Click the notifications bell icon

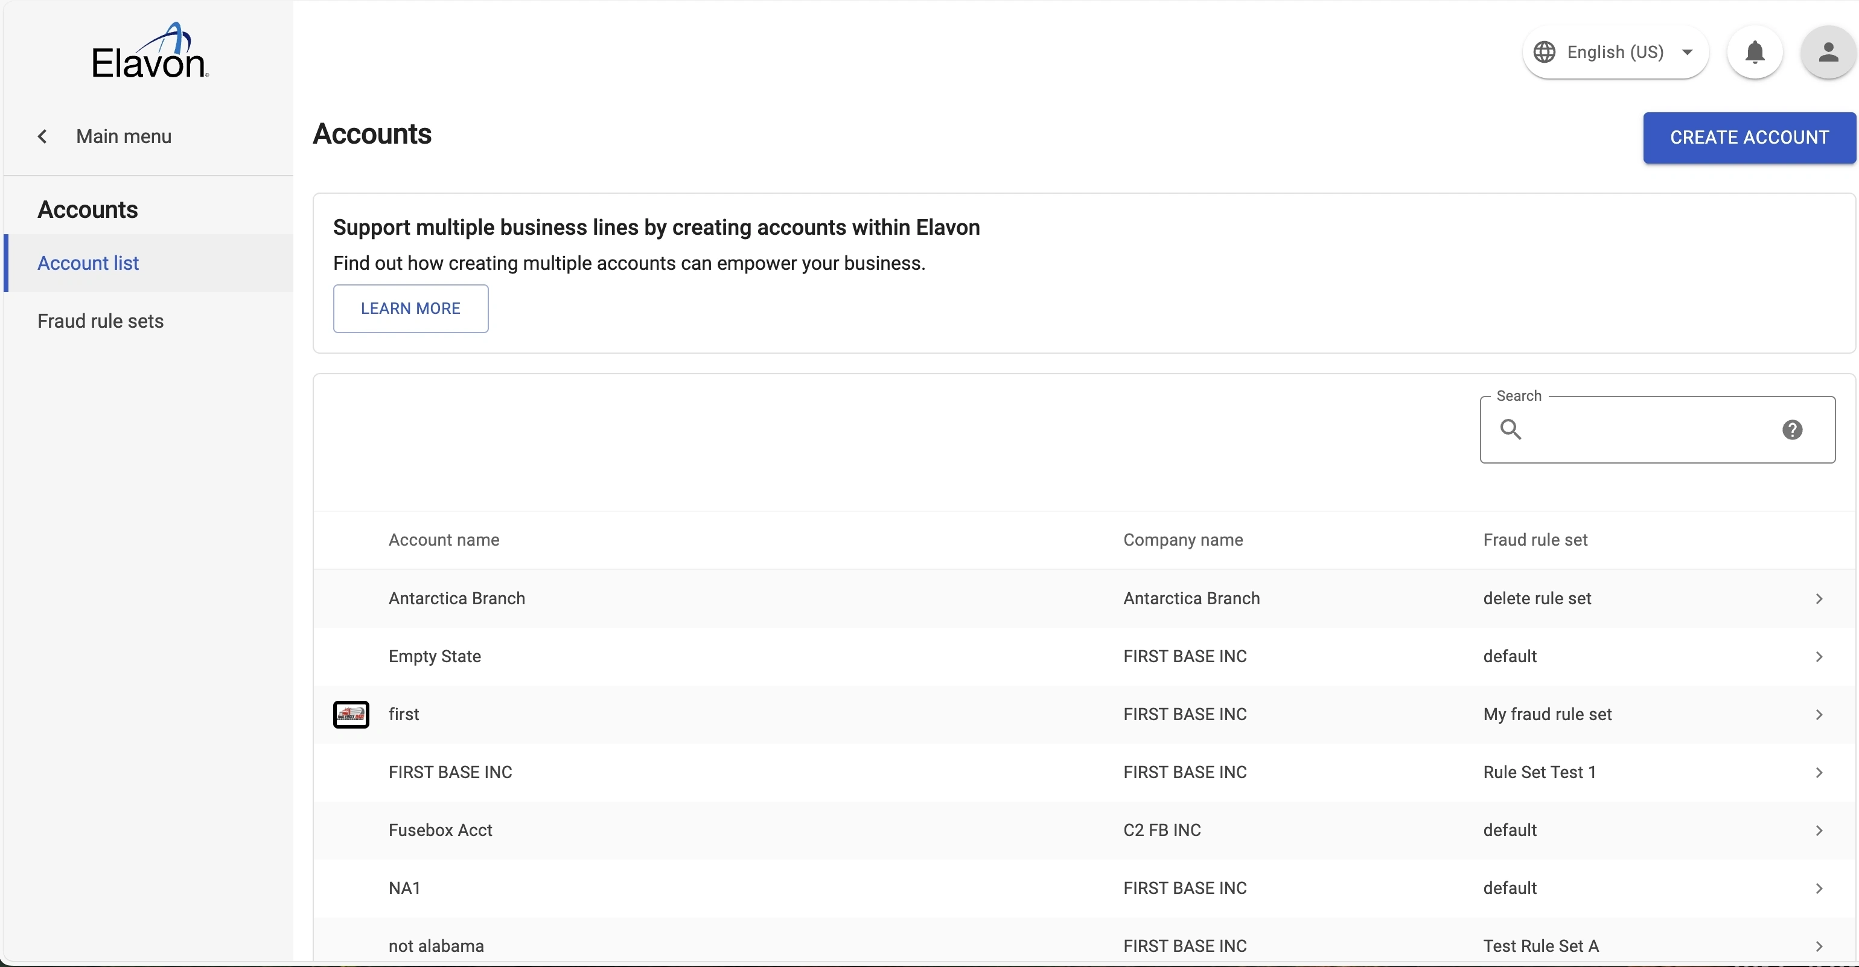(x=1755, y=52)
